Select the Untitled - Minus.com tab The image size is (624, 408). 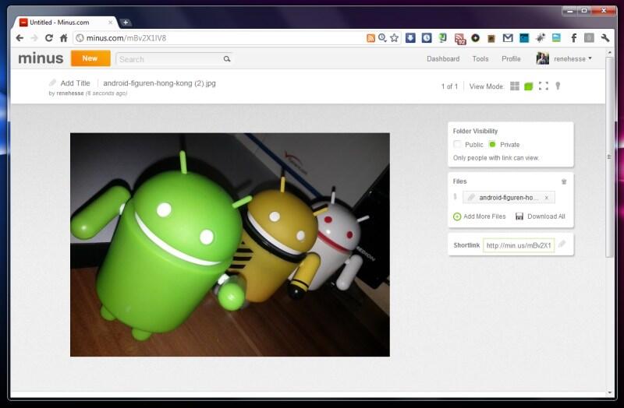click(x=64, y=23)
